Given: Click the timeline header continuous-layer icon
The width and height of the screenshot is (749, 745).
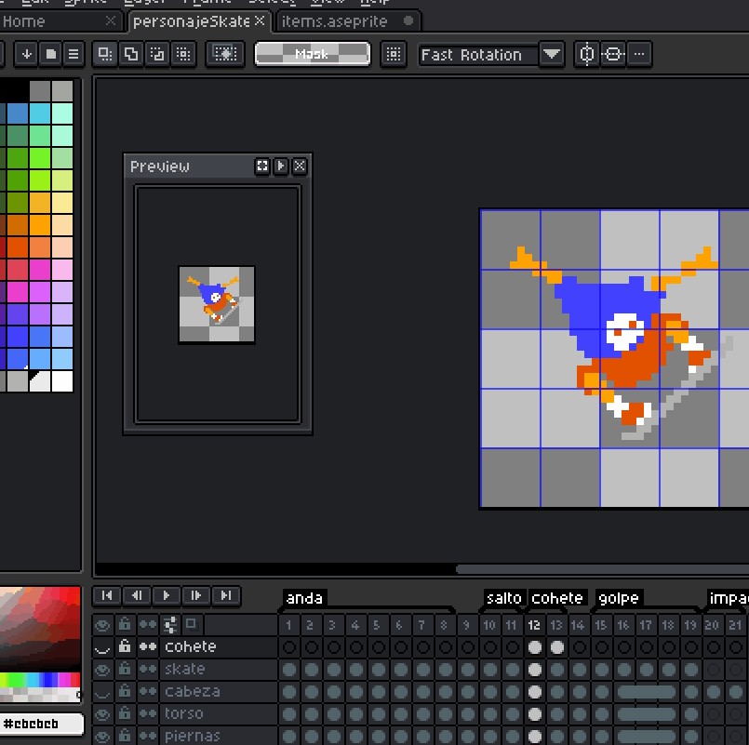Looking at the screenshot, I should pos(148,624).
